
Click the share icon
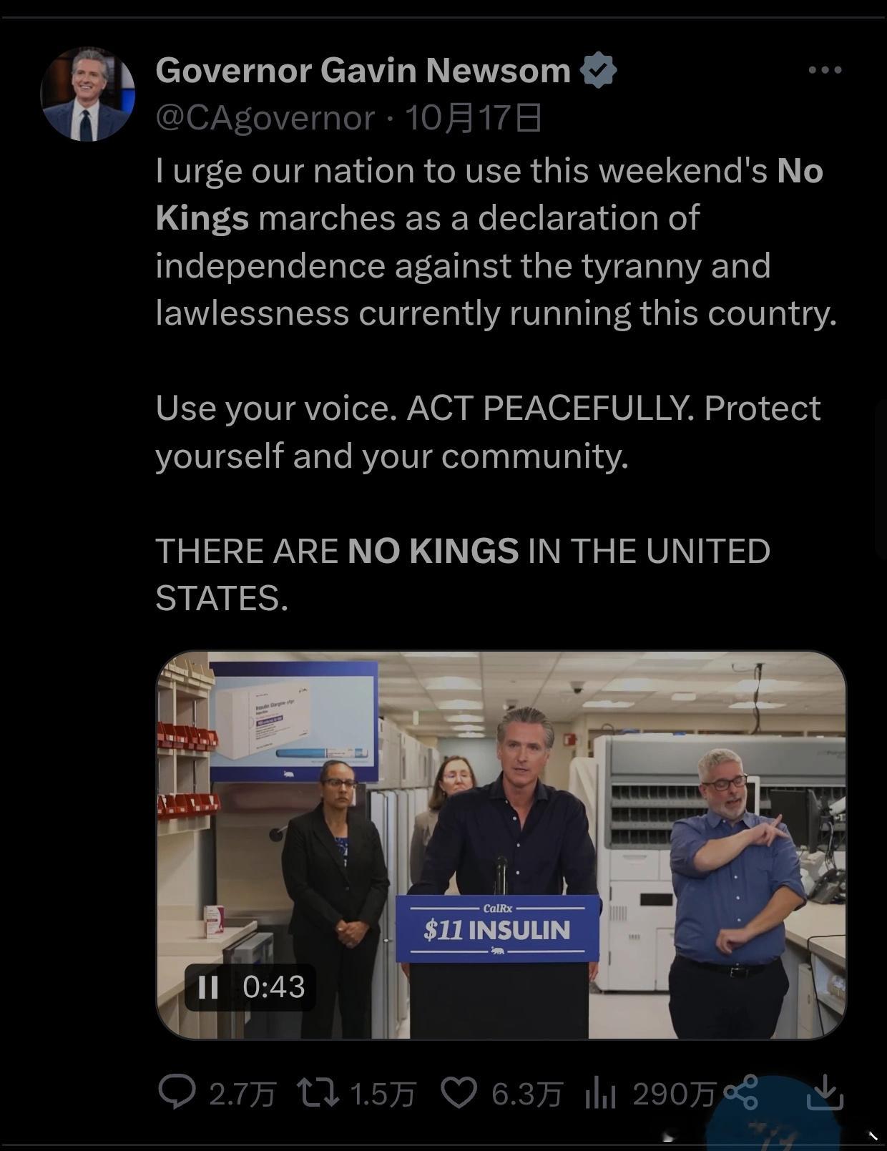coord(741,1093)
